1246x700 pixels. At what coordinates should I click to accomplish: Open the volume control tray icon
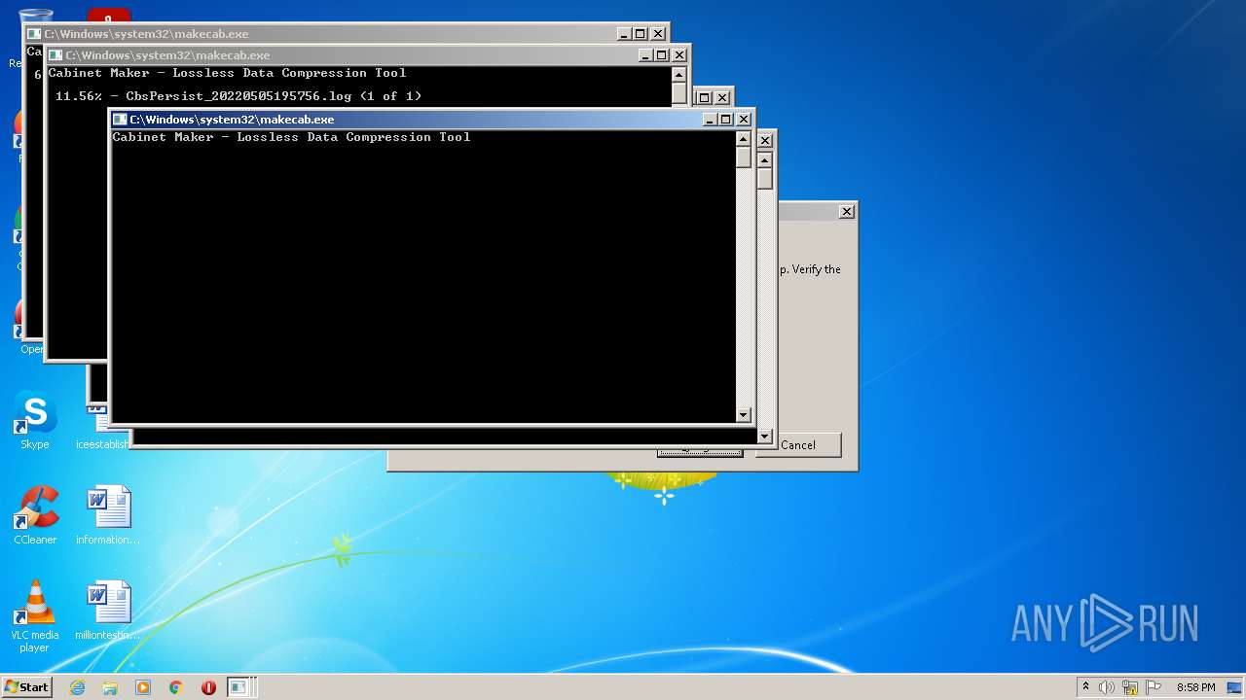[x=1107, y=687]
